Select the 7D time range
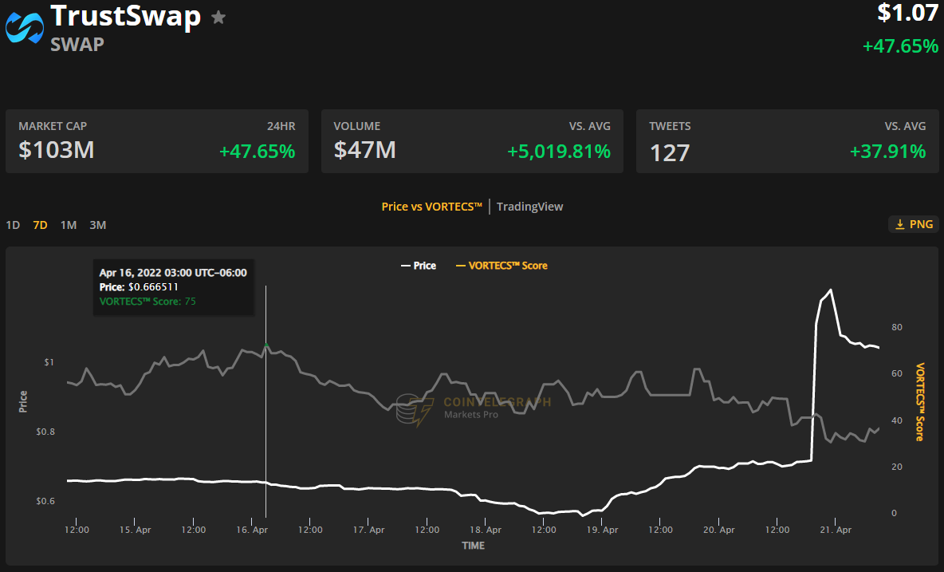This screenshot has width=944, height=572. coord(41,225)
